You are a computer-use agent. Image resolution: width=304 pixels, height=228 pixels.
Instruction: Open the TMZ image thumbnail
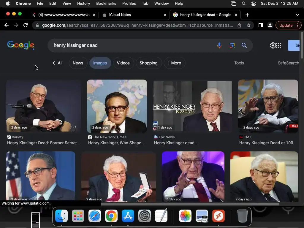pos(268,106)
